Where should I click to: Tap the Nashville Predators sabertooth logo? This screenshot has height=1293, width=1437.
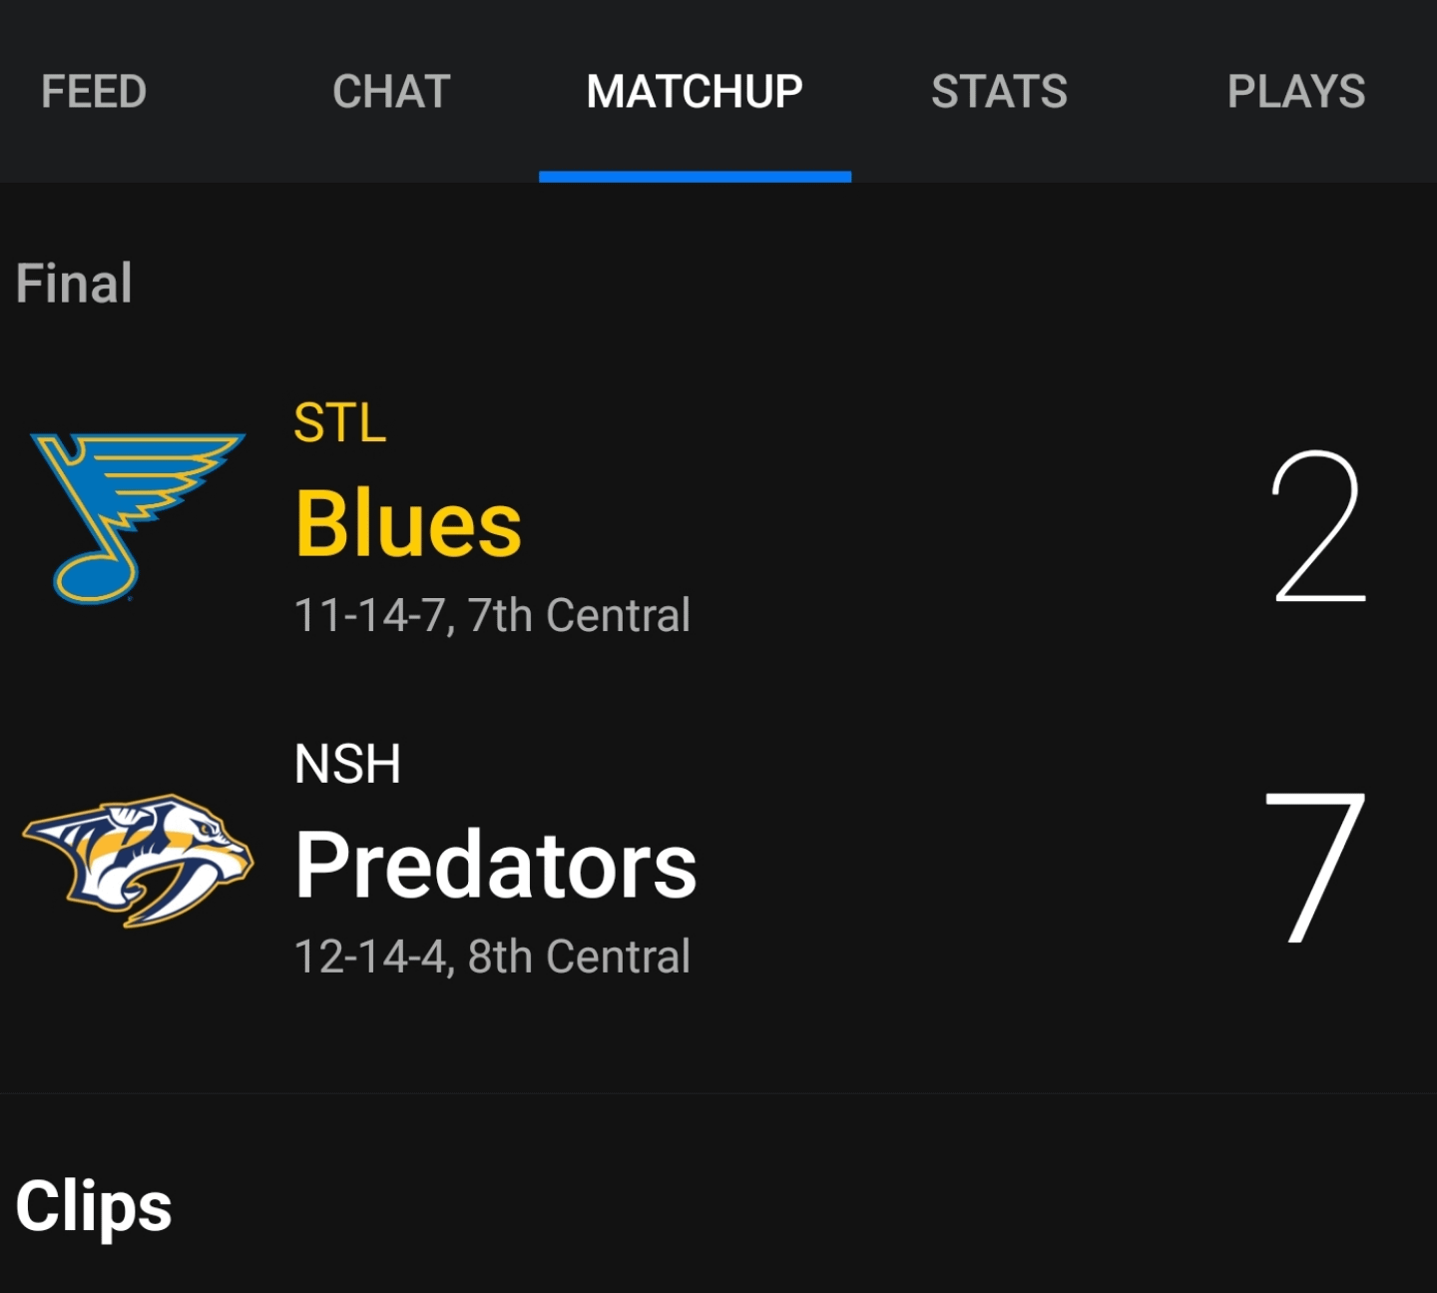pyautogui.click(x=138, y=861)
